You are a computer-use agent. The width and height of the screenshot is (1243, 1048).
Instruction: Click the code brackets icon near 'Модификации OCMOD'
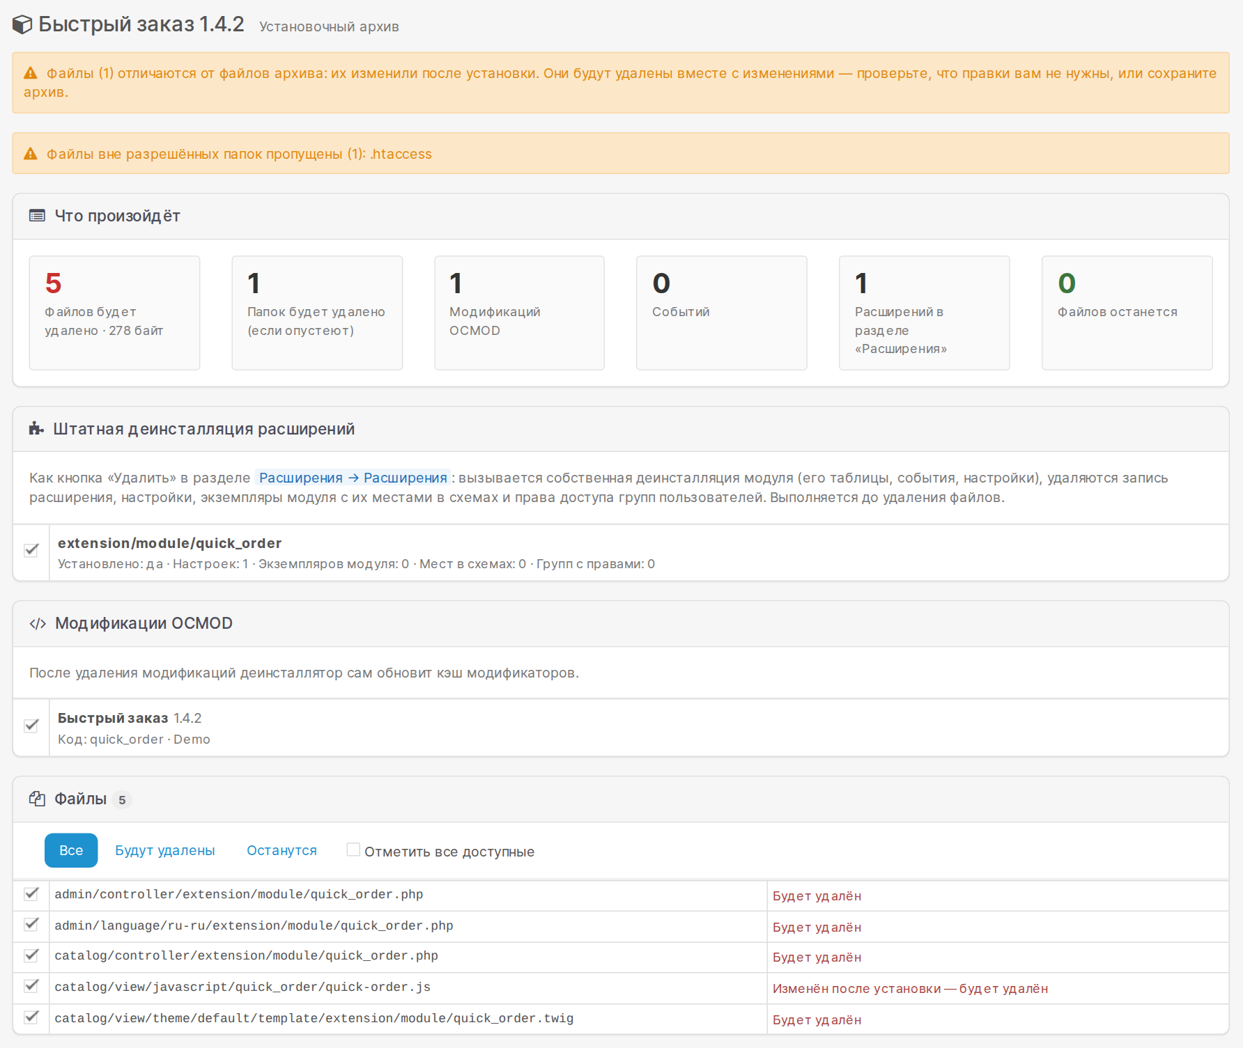(x=38, y=623)
